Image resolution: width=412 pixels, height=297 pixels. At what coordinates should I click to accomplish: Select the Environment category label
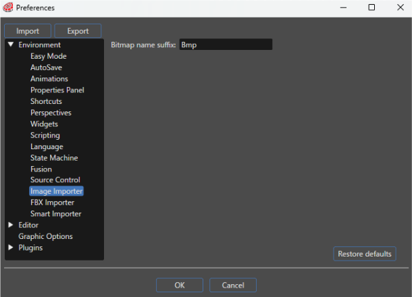click(40, 45)
